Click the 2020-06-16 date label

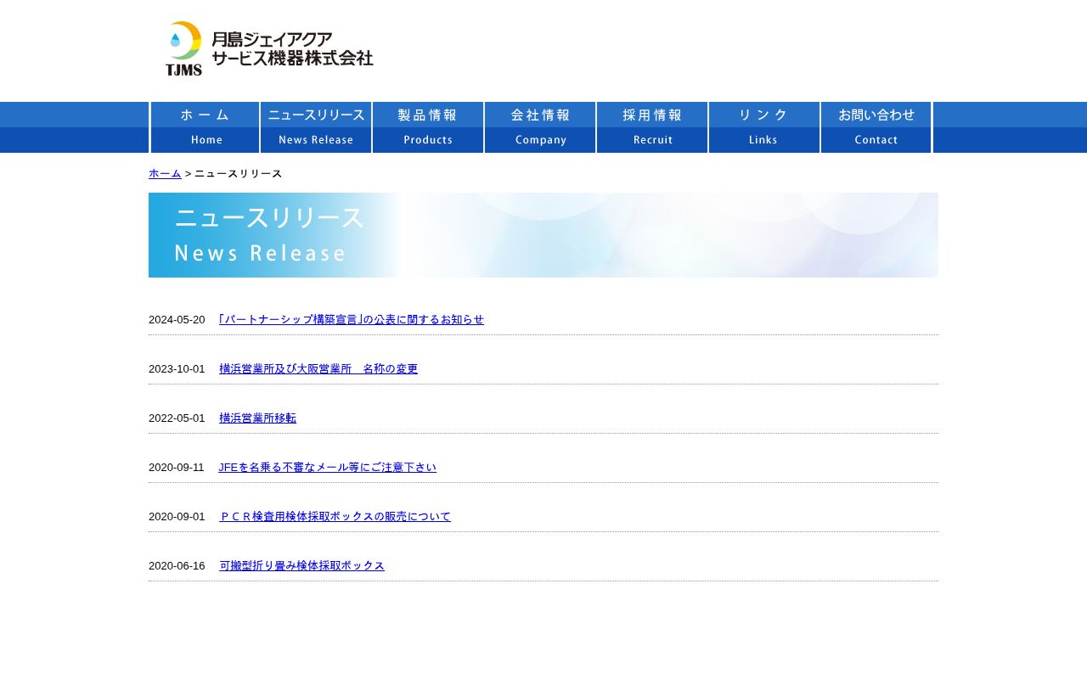click(x=177, y=566)
